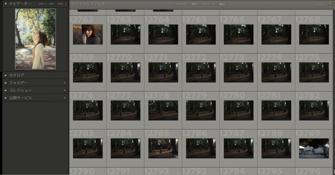
Task: Select photo thumbnail in cell 12765
Action: tap(201, 34)
